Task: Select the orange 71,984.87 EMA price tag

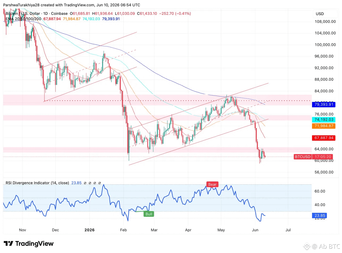Action: pos(323,126)
